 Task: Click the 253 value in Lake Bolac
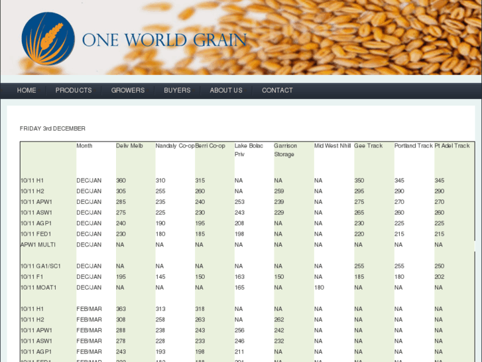[x=239, y=202]
